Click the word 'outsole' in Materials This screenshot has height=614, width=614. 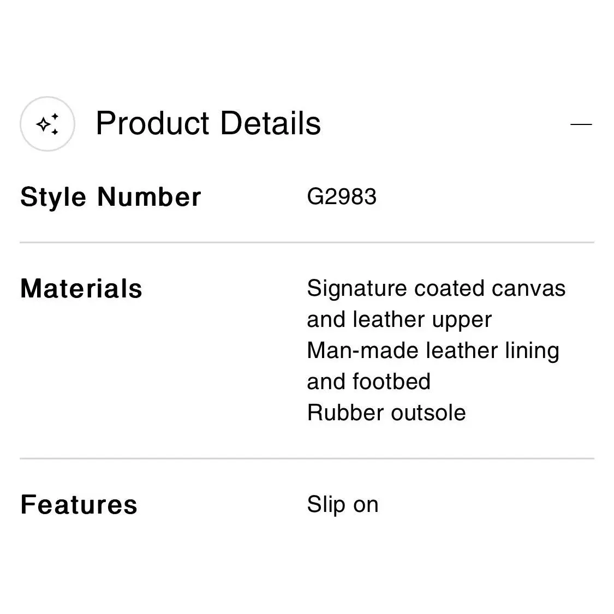click(428, 413)
